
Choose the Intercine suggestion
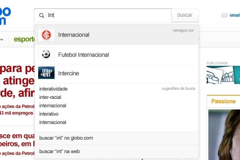click(117, 73)
